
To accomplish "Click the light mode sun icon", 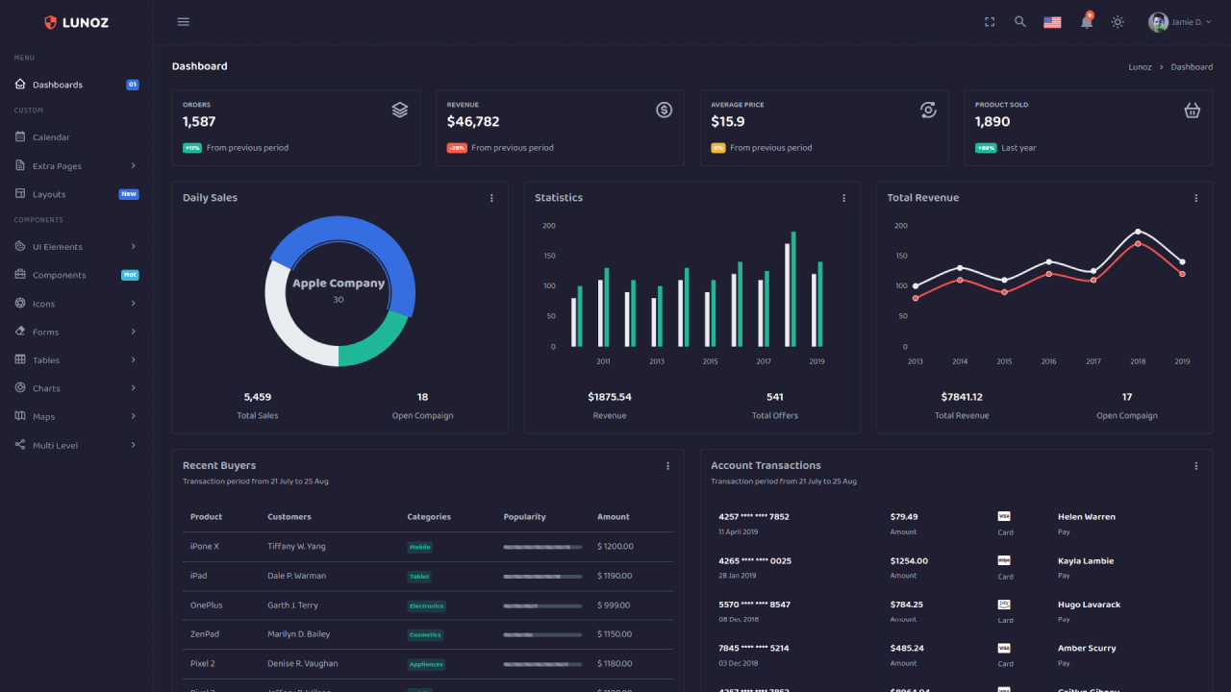I will coord(1118,21).
